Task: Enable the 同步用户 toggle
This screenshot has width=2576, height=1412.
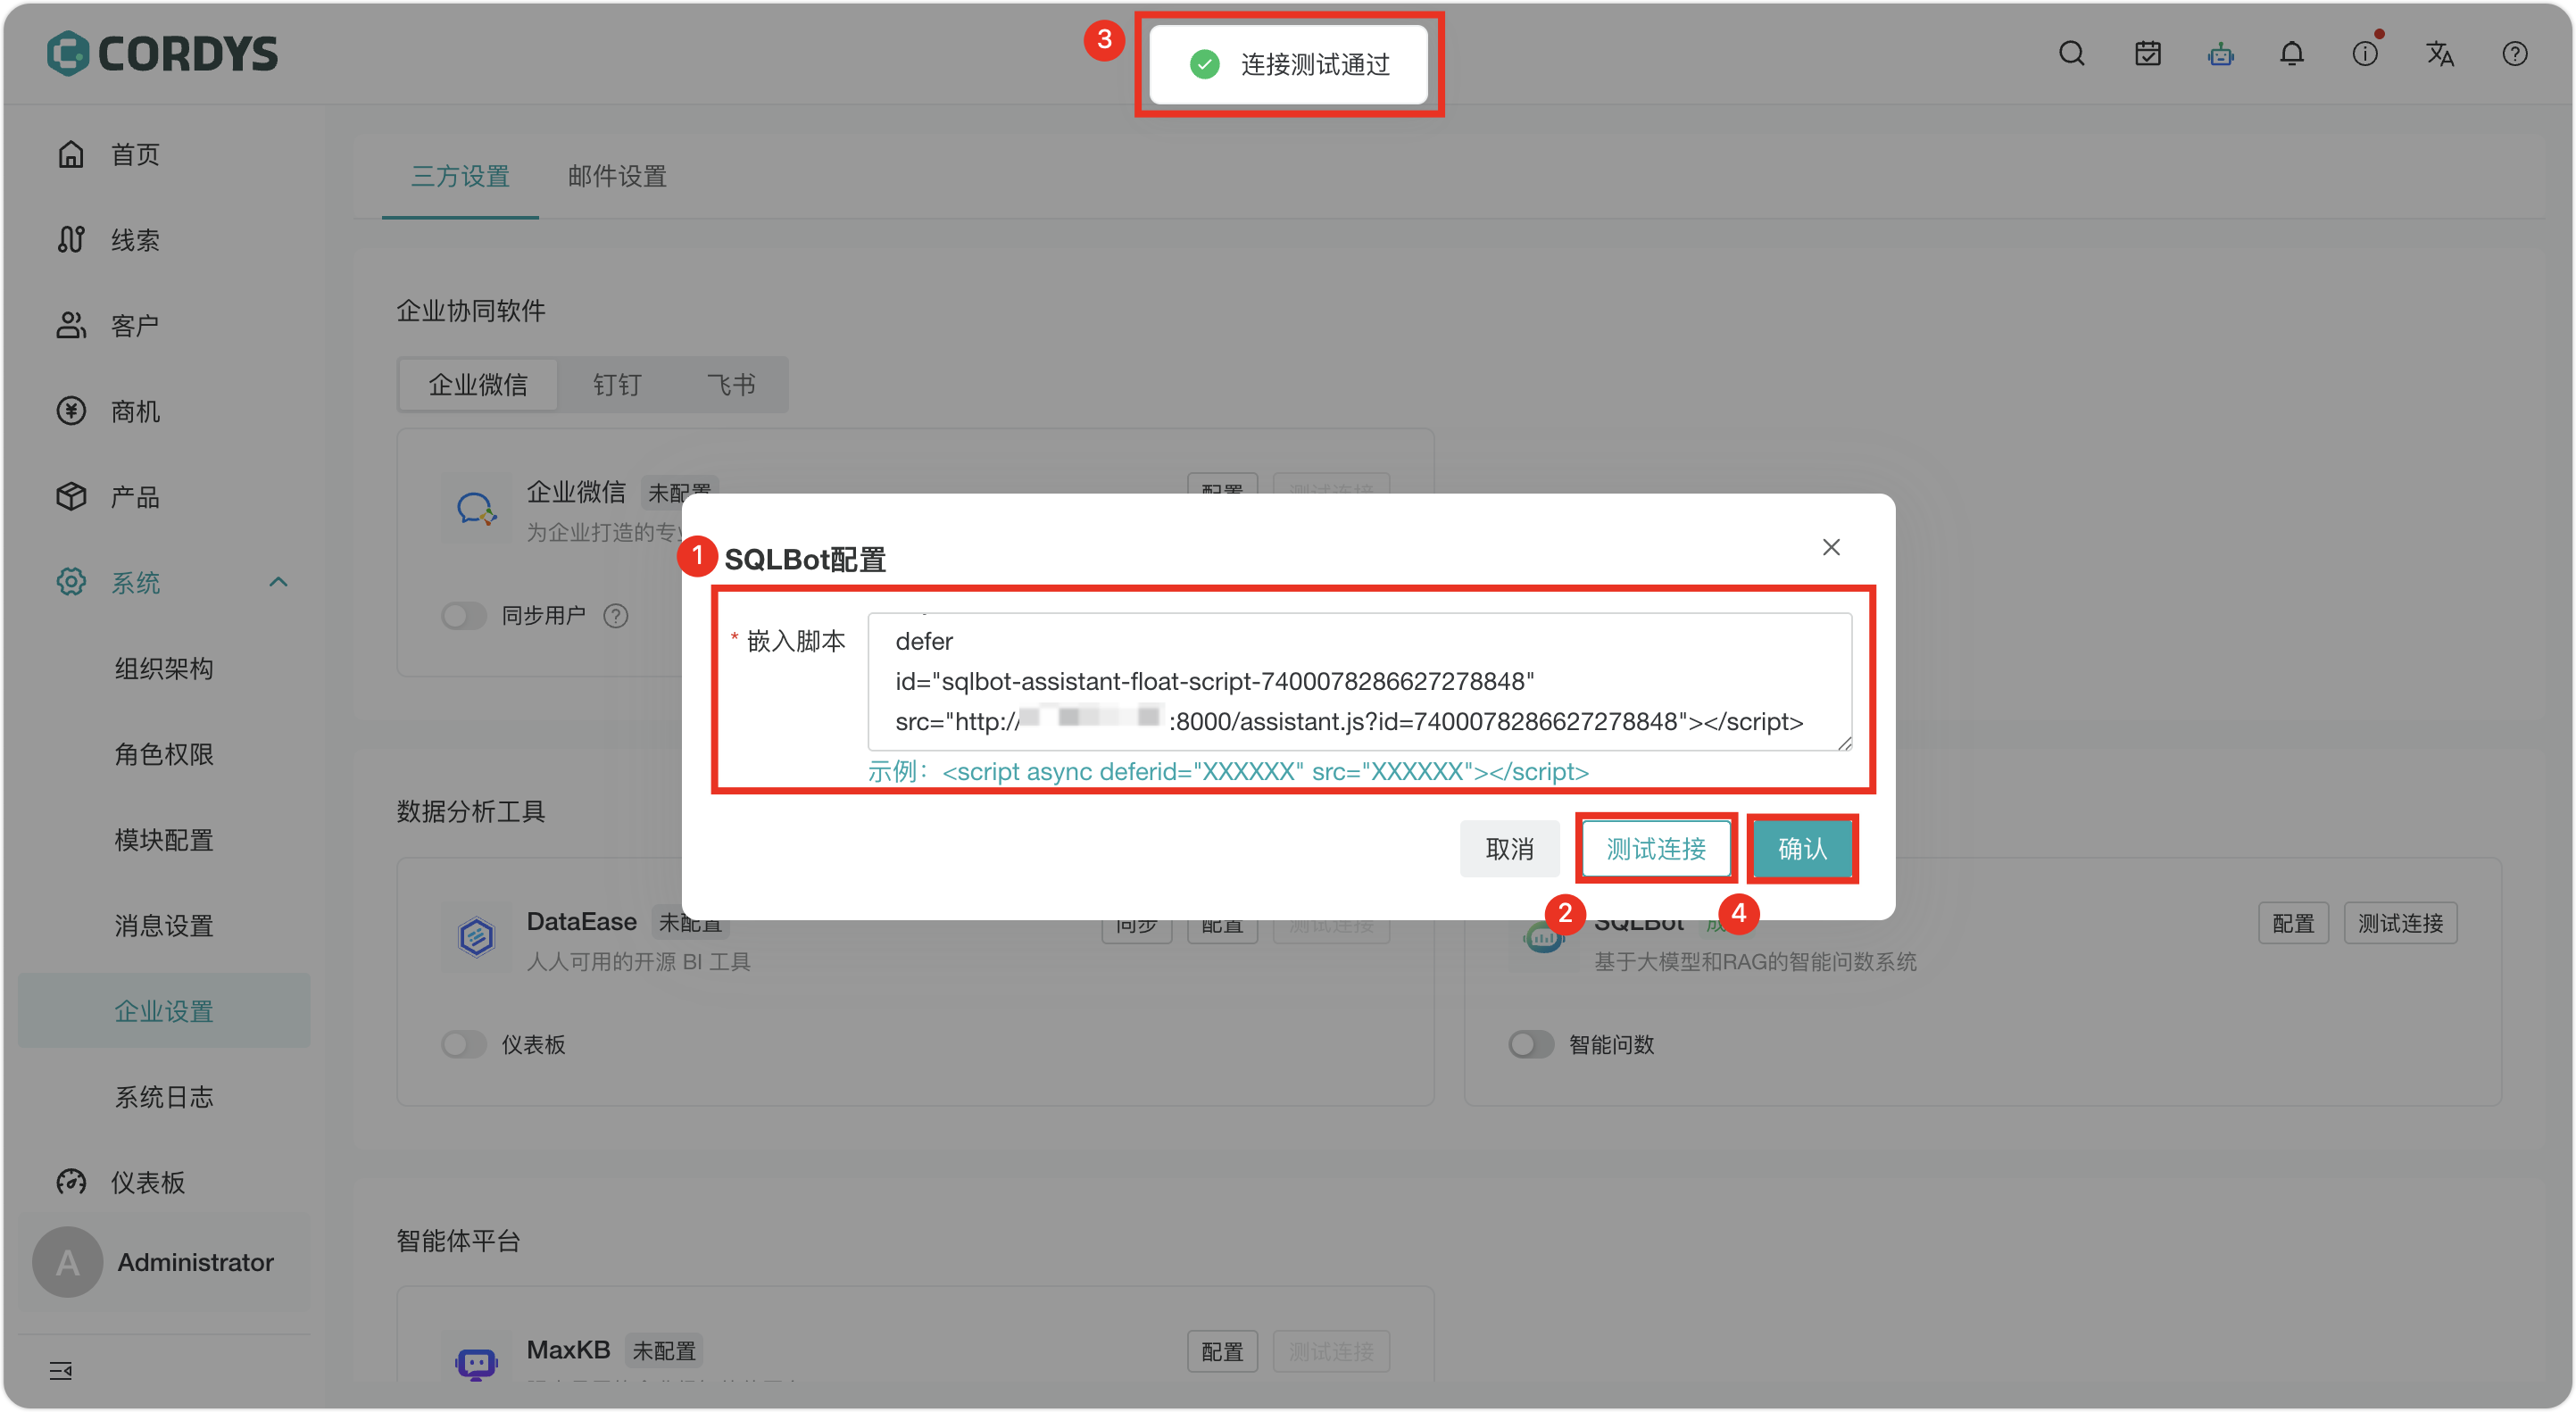Action: (463, 616)
